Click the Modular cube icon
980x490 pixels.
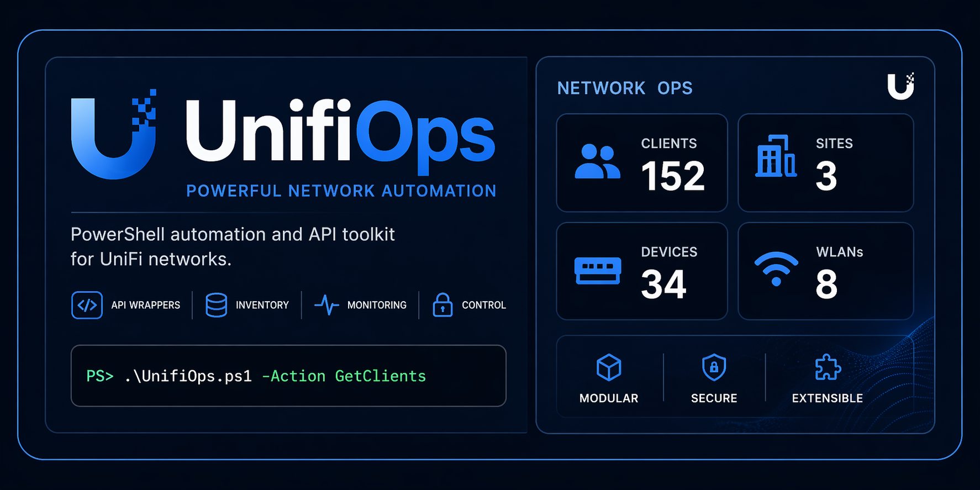[609, 367]
